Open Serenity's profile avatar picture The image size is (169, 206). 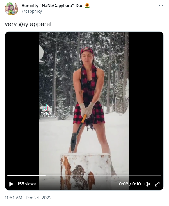click(12, 9)
